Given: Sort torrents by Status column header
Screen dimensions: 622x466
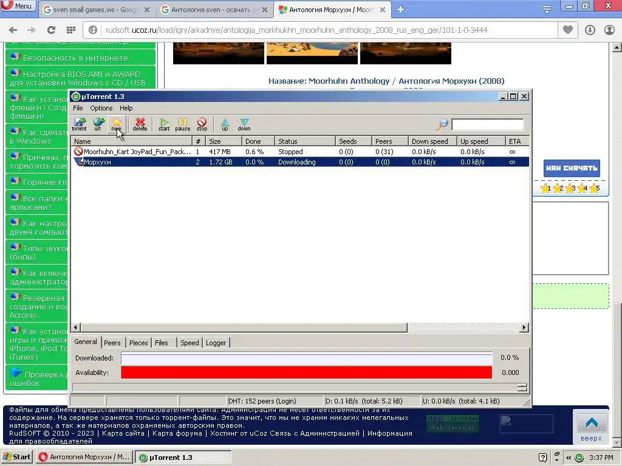Looking at the screenshot, I should click(305, 141).
